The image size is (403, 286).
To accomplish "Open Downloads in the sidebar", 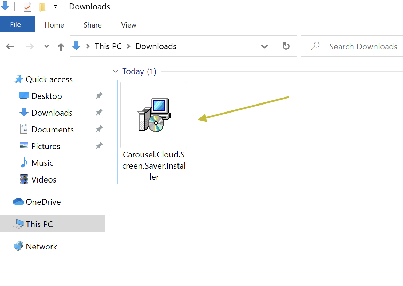I will 52,113.
